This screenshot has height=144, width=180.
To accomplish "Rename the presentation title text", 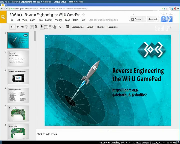I will pos(45,15).
